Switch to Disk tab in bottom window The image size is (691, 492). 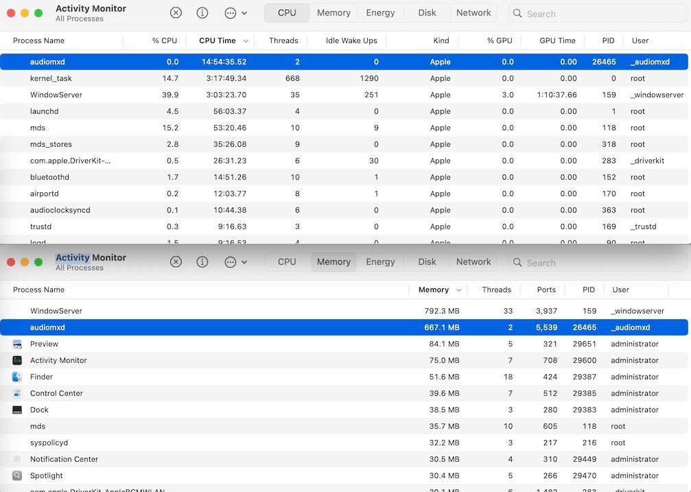pyautogui.click(x=427, y=262)
